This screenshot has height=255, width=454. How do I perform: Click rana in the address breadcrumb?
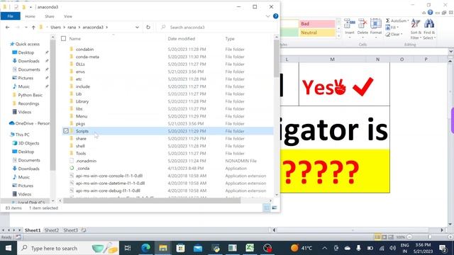[x=72, y=27]
